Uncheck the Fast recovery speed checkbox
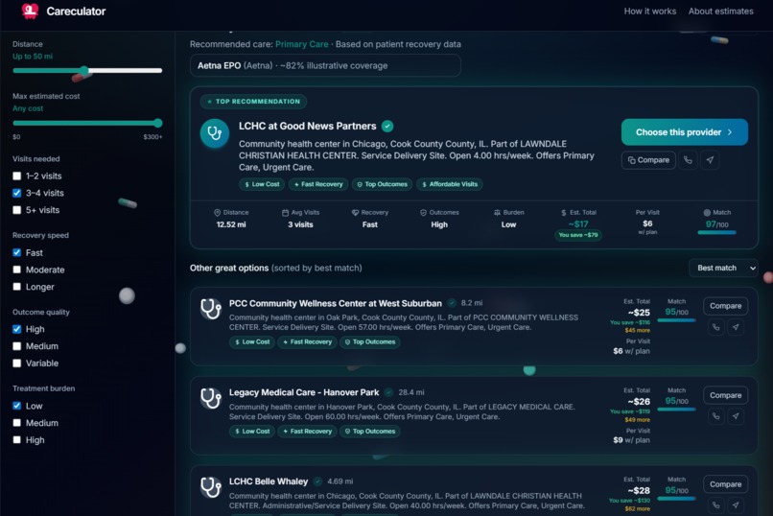773x516 pixels. 16,252
